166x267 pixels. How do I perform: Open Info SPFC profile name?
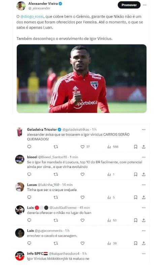pos(37,253)
